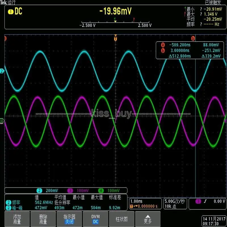Click the 10k 点 record length readout
Viewport: 227px width, 227px height.
click(x=171, y=206)
